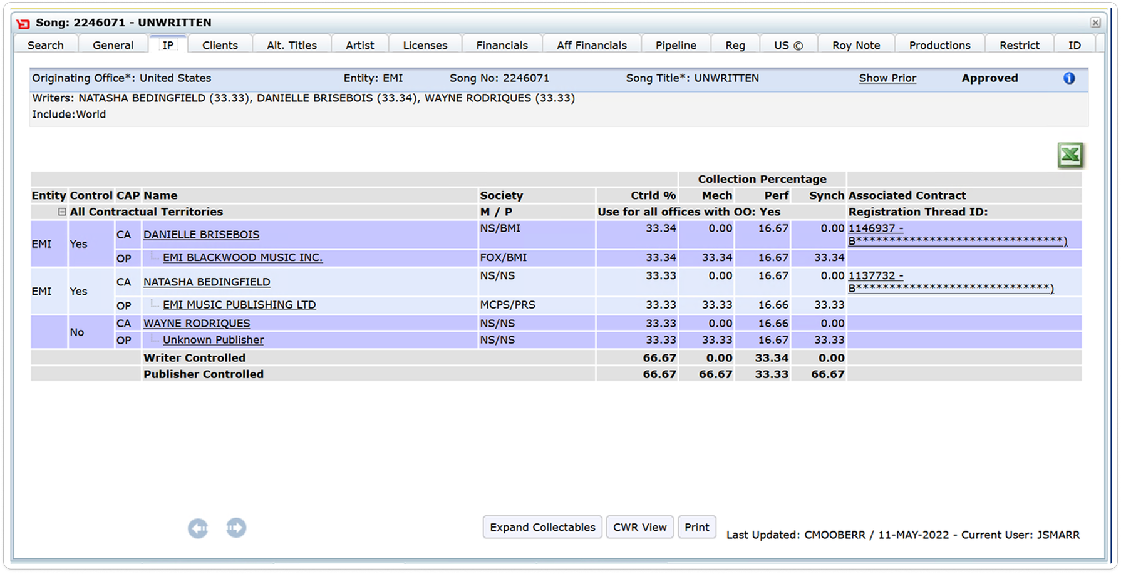Screen dimensions: 1121x574
Task: Select the Writer Controlled row label
Action: pyautogui.click(x=195, y=358)
